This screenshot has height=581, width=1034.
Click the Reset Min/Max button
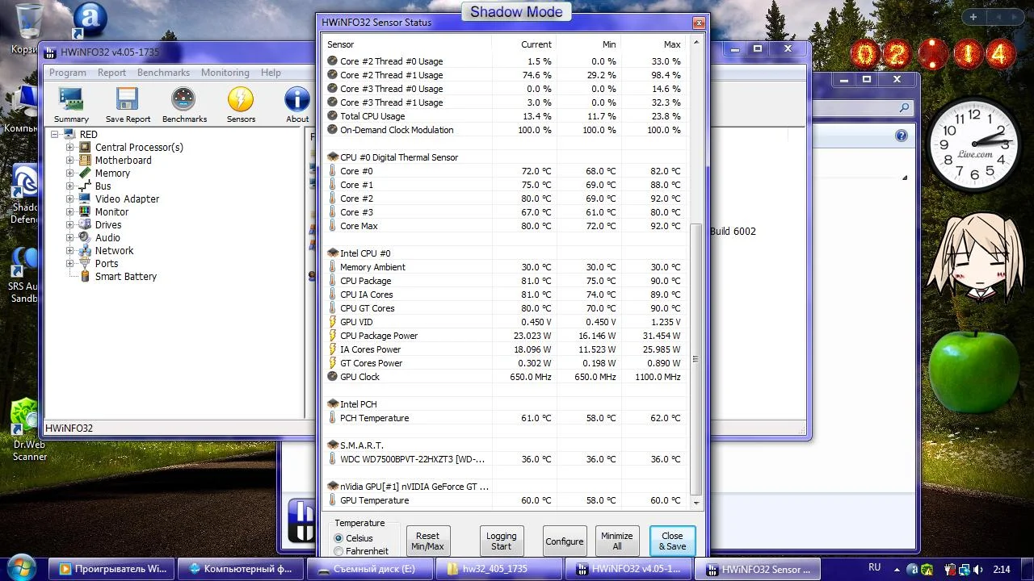tap(427, 541)
